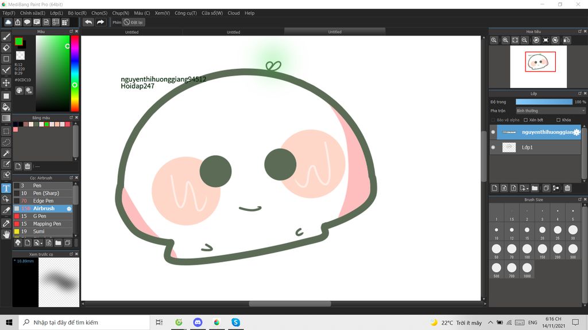Create a new layer in the Lớp panel
588x330 pixels.
(x=494, y=188)
